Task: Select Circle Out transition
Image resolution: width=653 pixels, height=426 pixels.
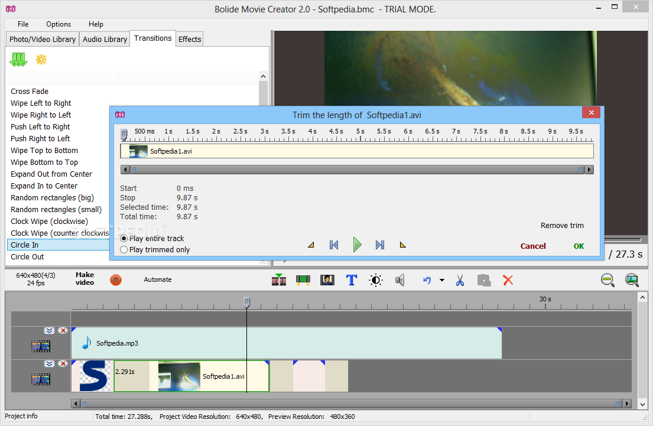Action: point(27,257)
